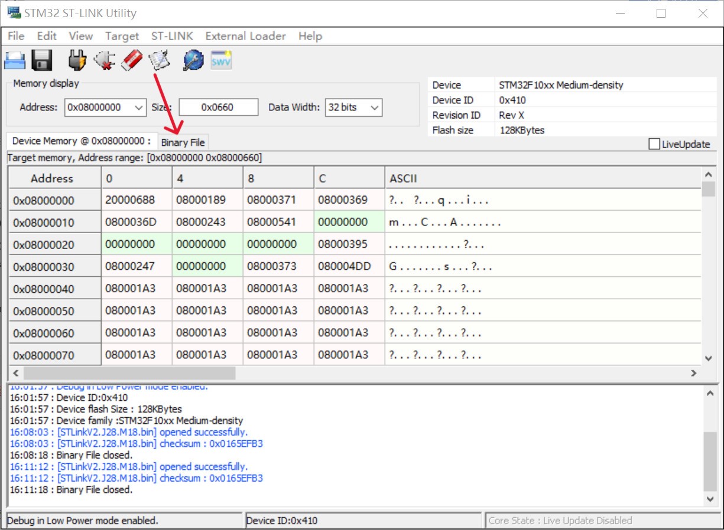Image resolution: width=724 pixels, height=530 pixels.
Task: Expand the Address combo box dropdown
Action: click(x=139, y=107)
